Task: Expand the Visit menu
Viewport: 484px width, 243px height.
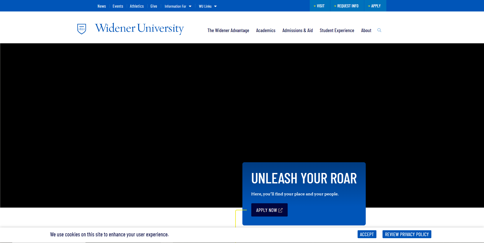Action: coord(319,6)
